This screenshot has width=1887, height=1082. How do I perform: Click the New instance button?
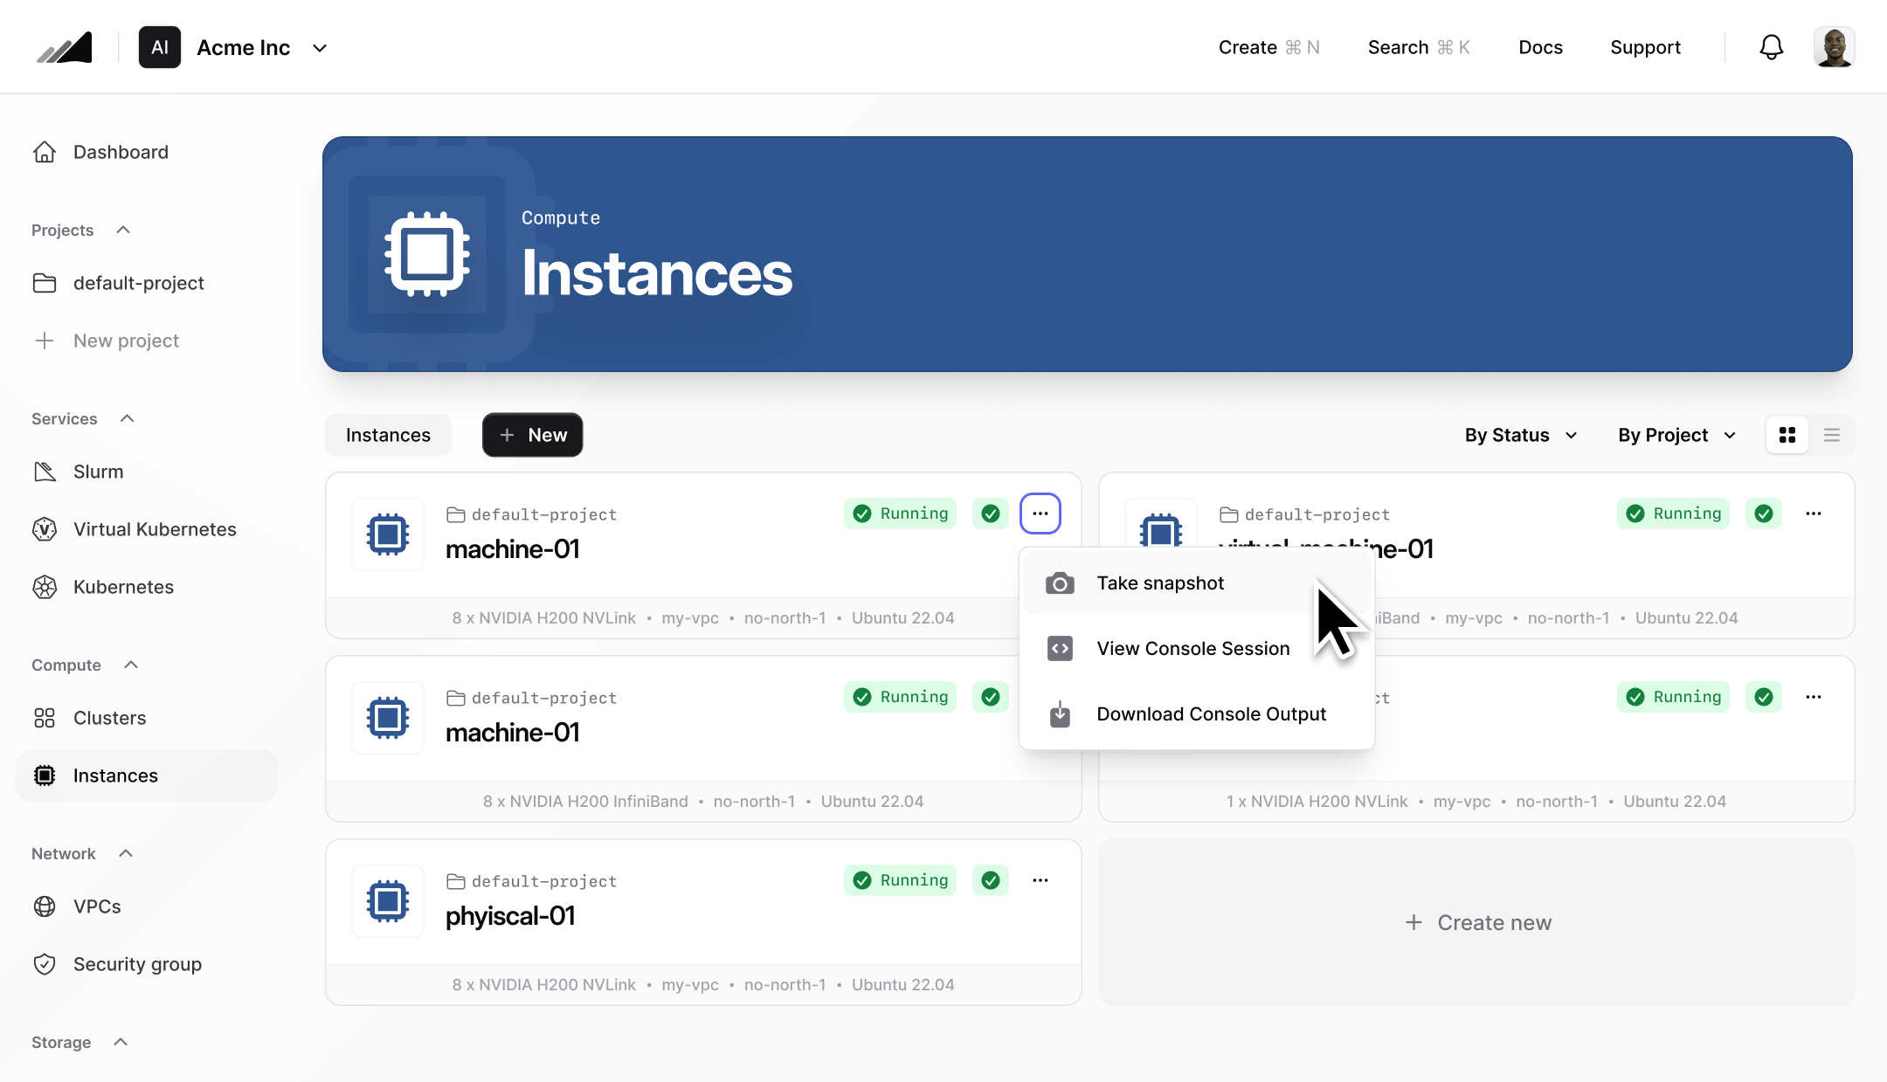(x=532, y=435)
